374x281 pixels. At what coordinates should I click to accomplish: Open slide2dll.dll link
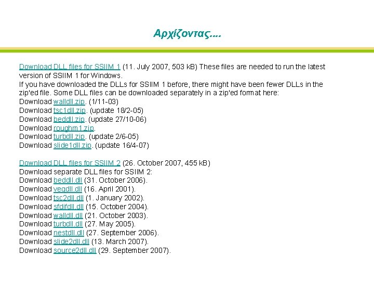(71, 242)
